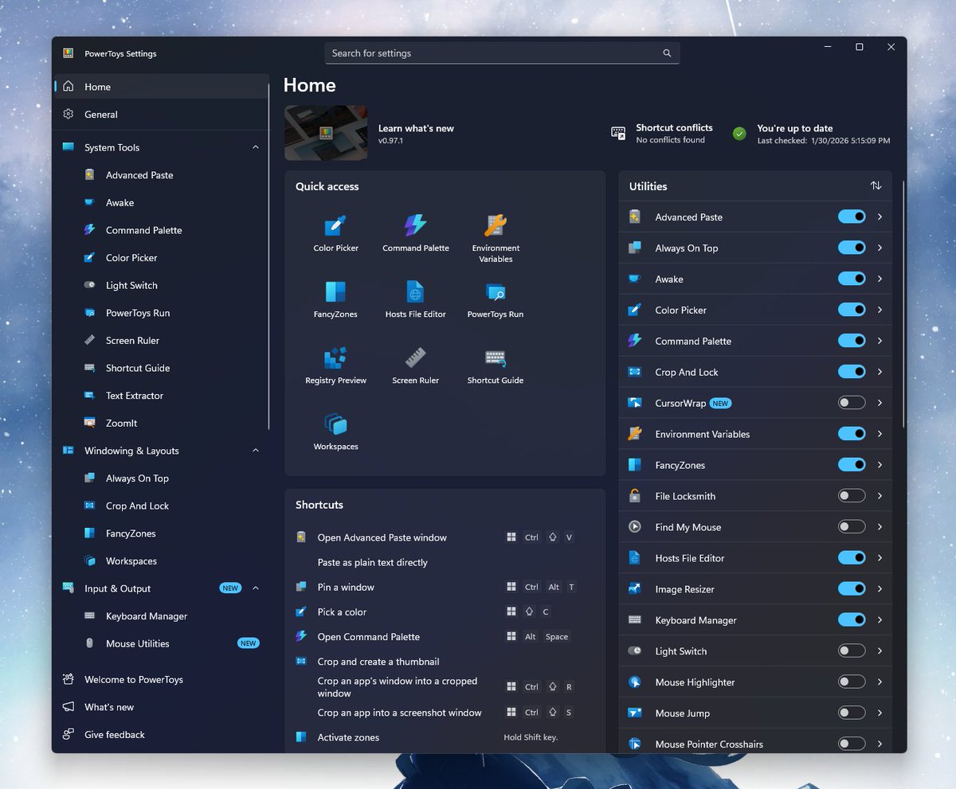This screenshot has width=956, height=789.
Task: Click the Search for settings field
Action: [502, 53]
